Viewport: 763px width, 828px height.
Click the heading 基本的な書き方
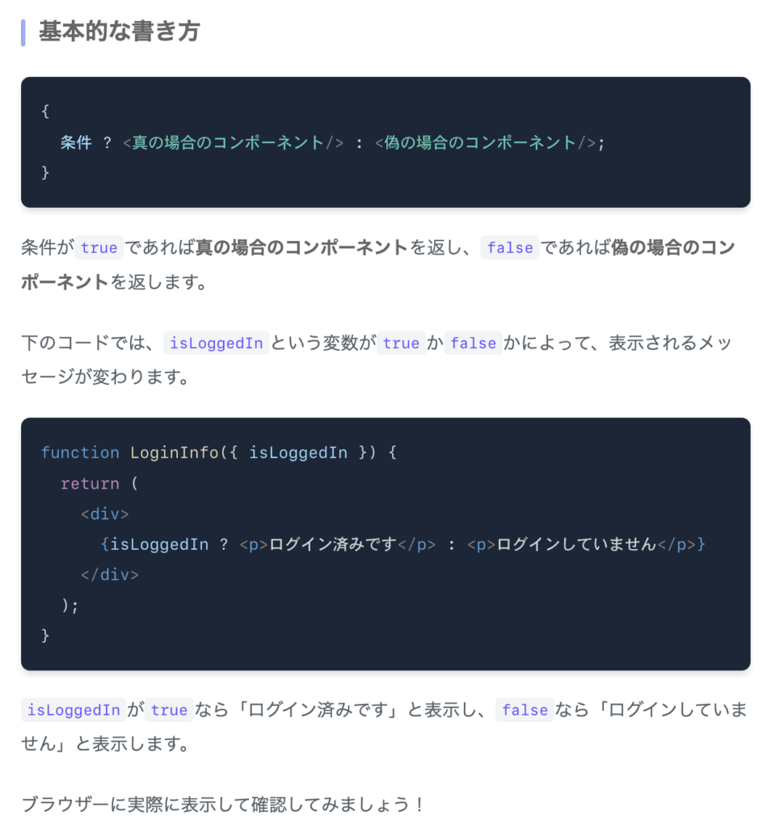point(119,32)
